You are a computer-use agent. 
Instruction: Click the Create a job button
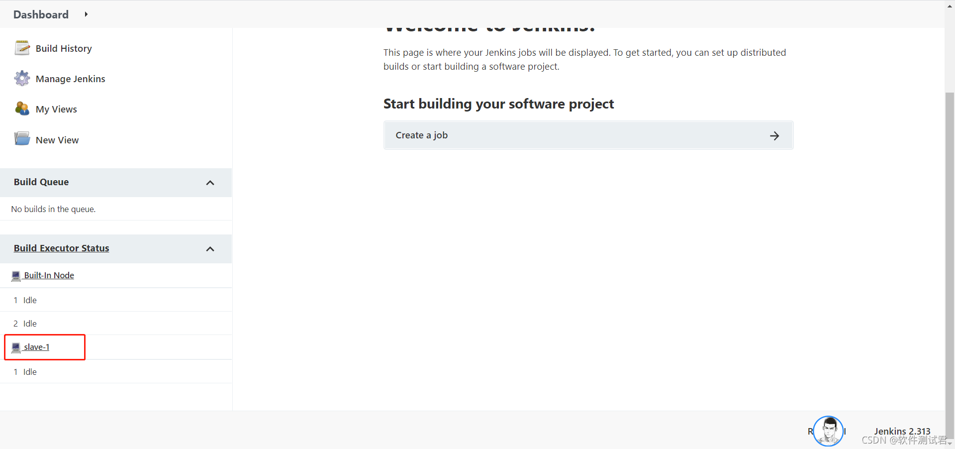(x=588, y=135)
